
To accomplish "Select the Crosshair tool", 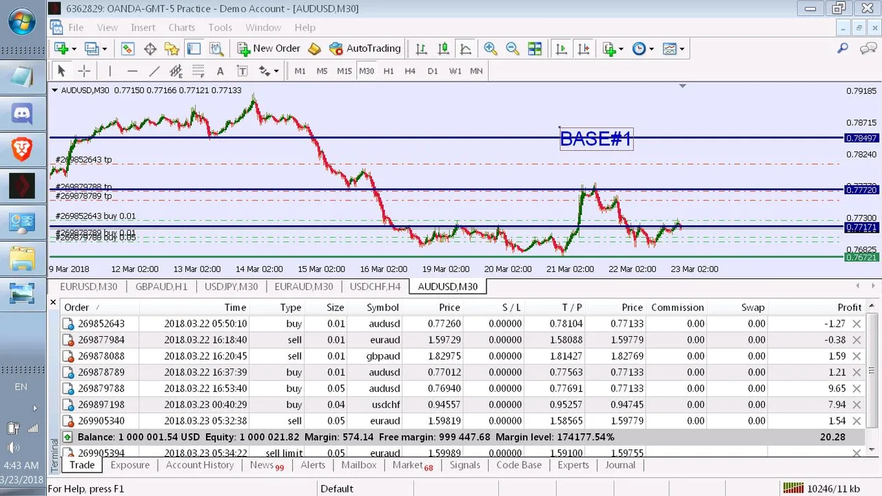I will tap(83, 70).
